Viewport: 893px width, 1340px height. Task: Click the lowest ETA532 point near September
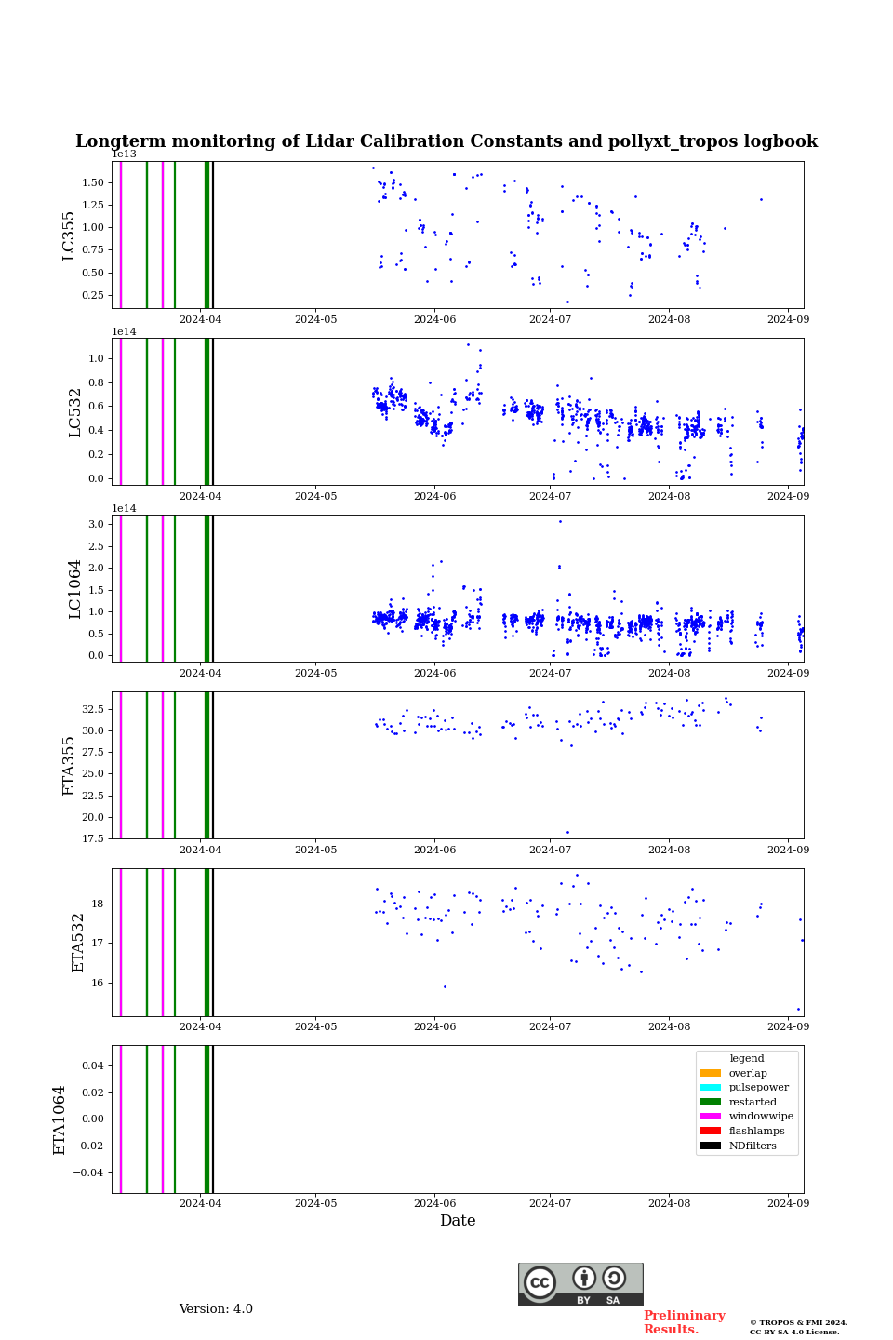coord(798,1009)
